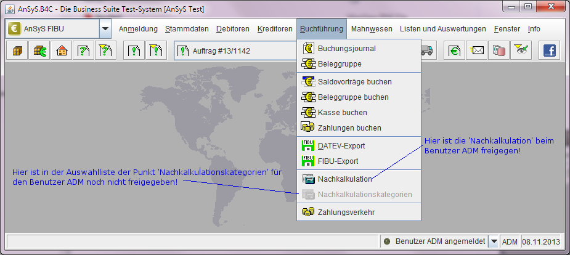
Task: Click the date field 08.11.2013 in status bar
Action: [x=542, y=242]
